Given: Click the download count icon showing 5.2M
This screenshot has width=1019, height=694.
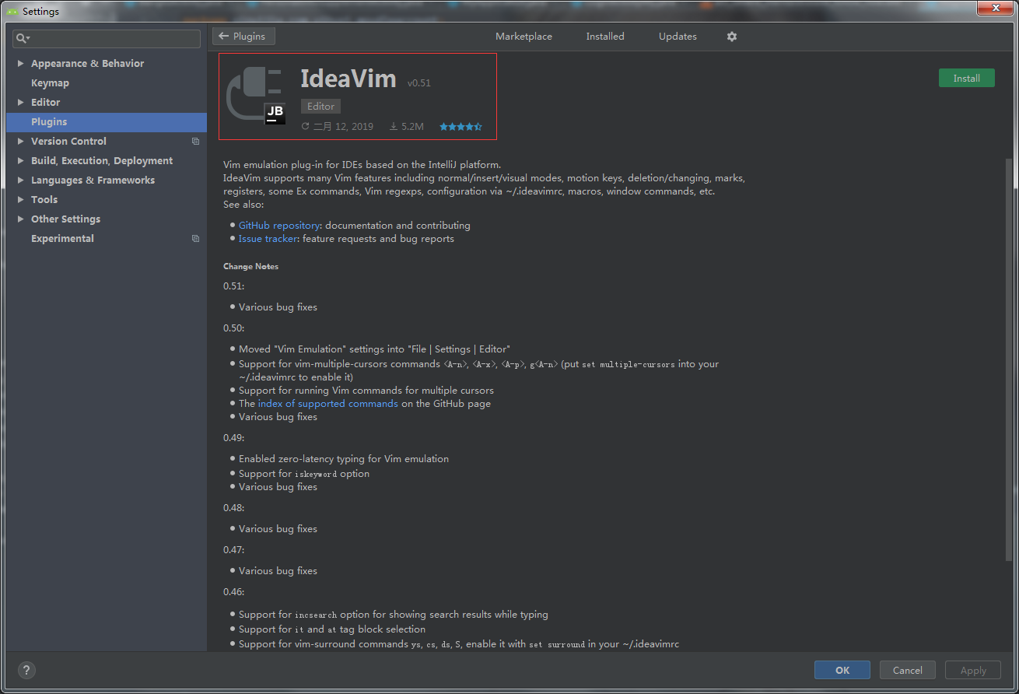Looking at the screenshot, I should (394, 125).
